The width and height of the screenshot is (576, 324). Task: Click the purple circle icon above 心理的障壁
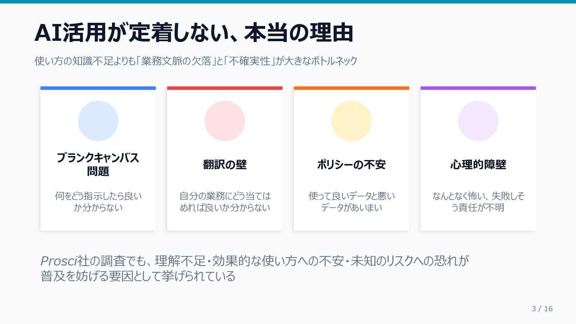(478, 121)
